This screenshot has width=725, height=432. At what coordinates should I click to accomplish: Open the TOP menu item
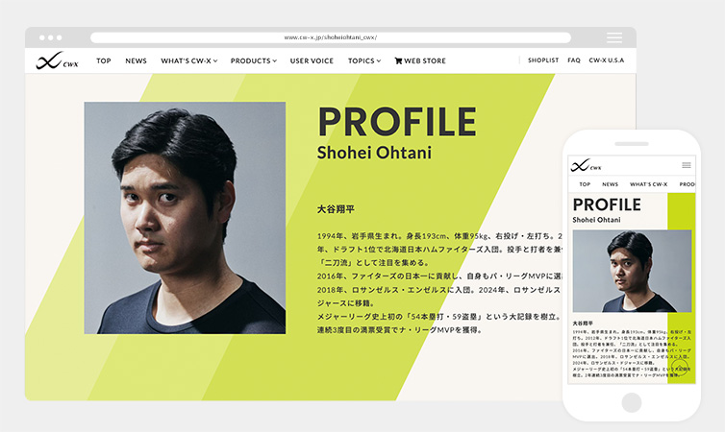coord(104,60)
